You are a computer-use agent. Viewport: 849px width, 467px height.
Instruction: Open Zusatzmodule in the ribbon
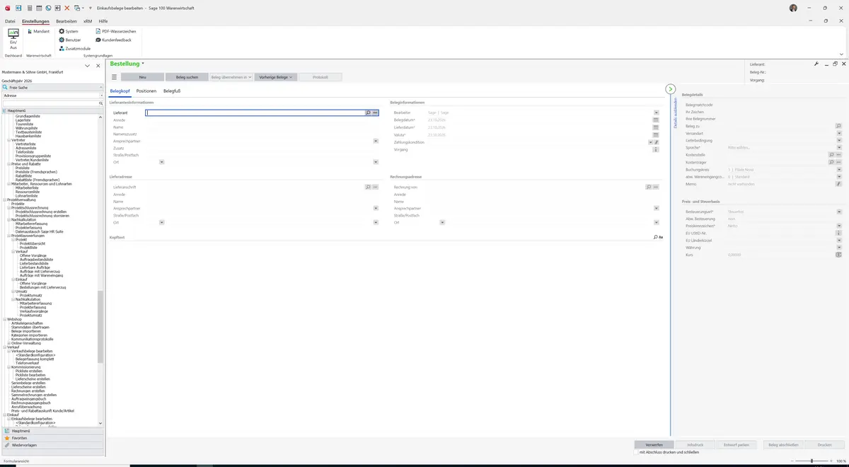coord(74,48)
